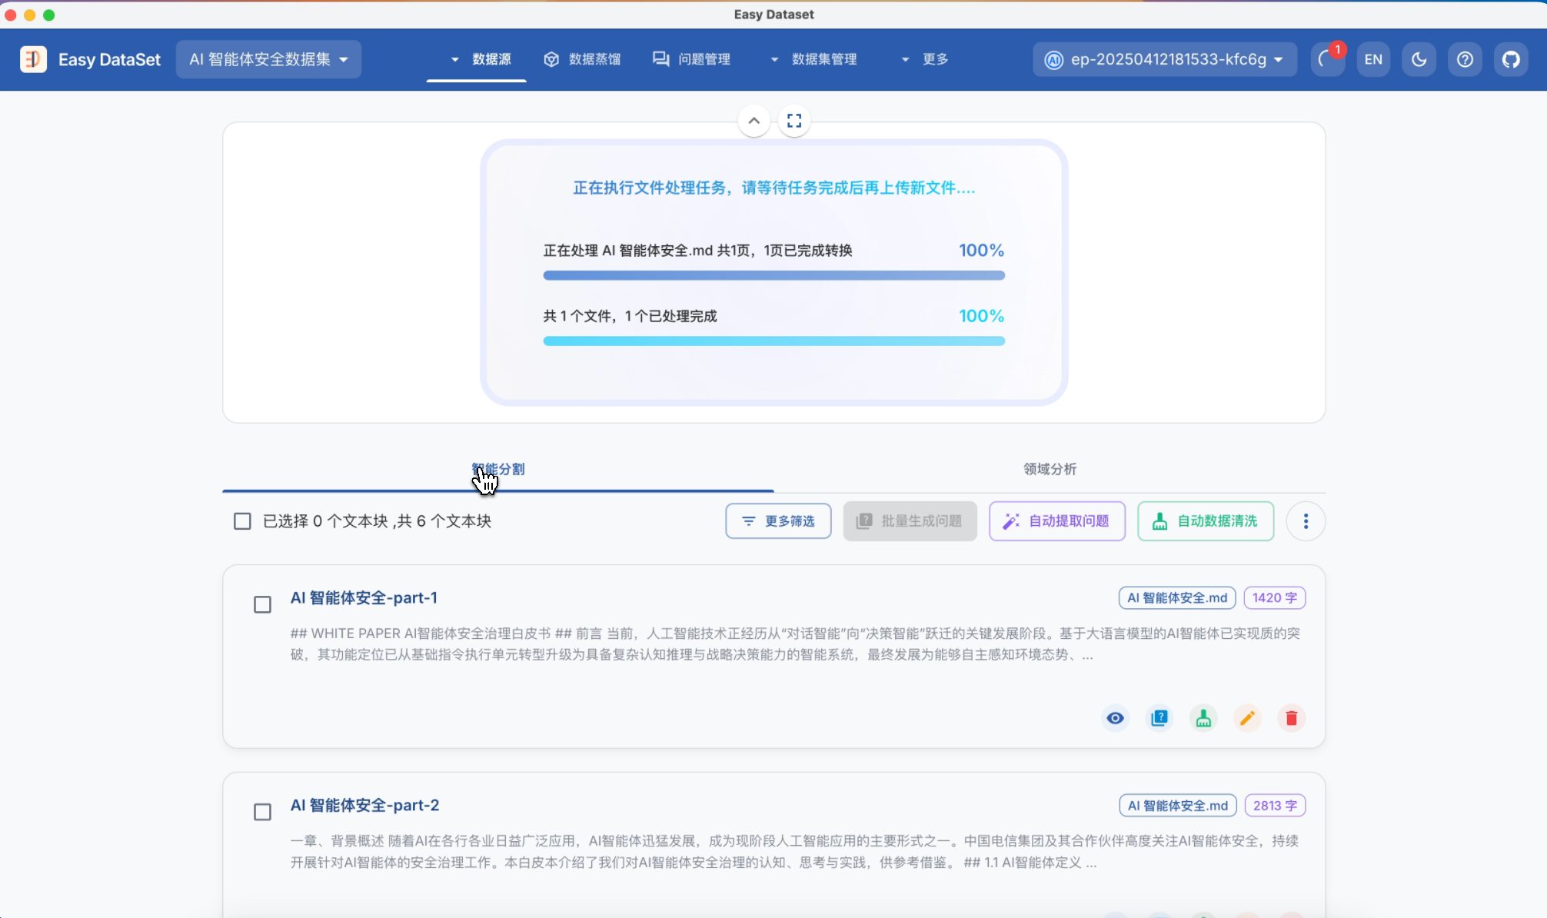The width and height of the screenshot is (1547, 918).
Task: View part-1 chunk with eye icon
Action: click(1115, 718)
